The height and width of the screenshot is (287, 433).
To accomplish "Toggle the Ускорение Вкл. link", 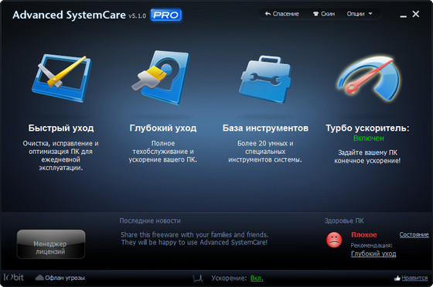I will tap(257, 278).
